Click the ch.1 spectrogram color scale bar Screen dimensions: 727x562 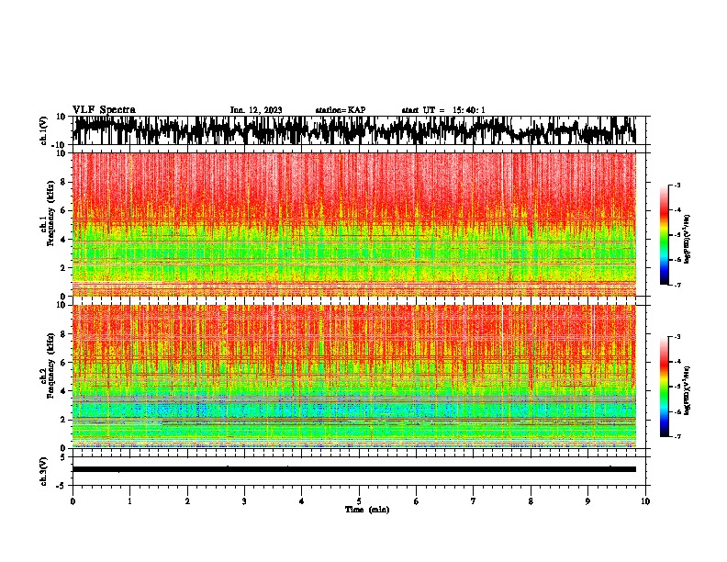pos(664,235)
